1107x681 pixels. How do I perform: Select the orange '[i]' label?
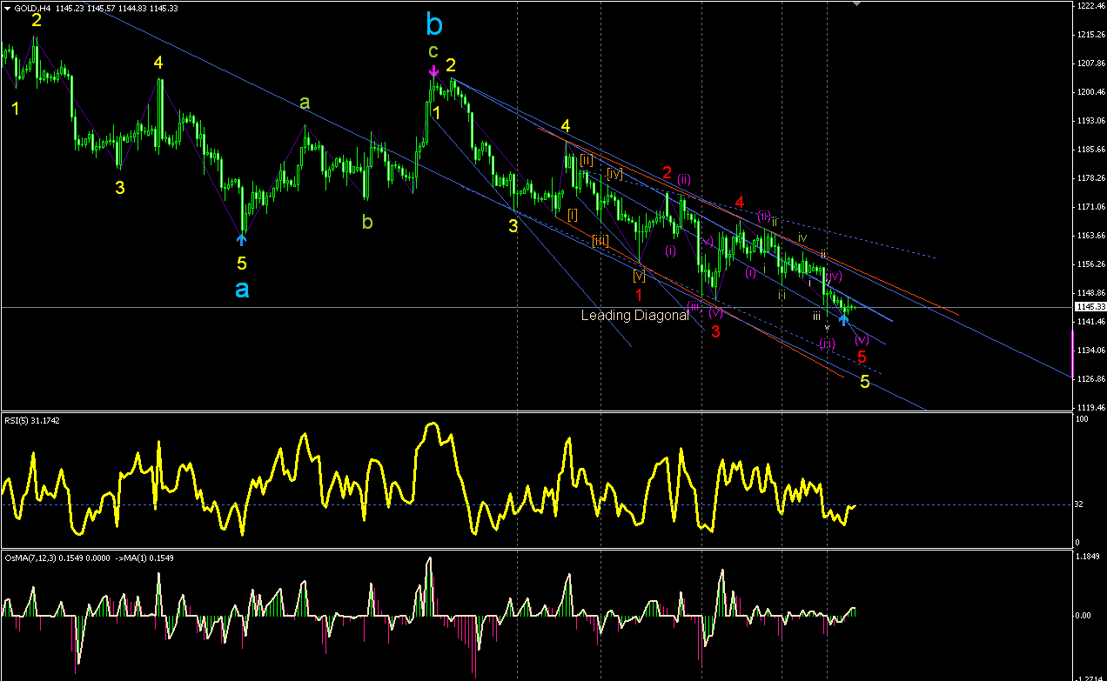click(573, 214)
